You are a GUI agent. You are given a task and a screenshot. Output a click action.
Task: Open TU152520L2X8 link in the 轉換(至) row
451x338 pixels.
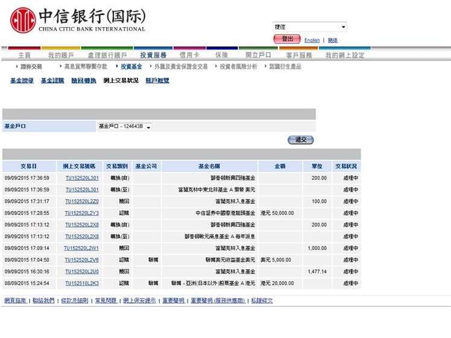(82, 237)
